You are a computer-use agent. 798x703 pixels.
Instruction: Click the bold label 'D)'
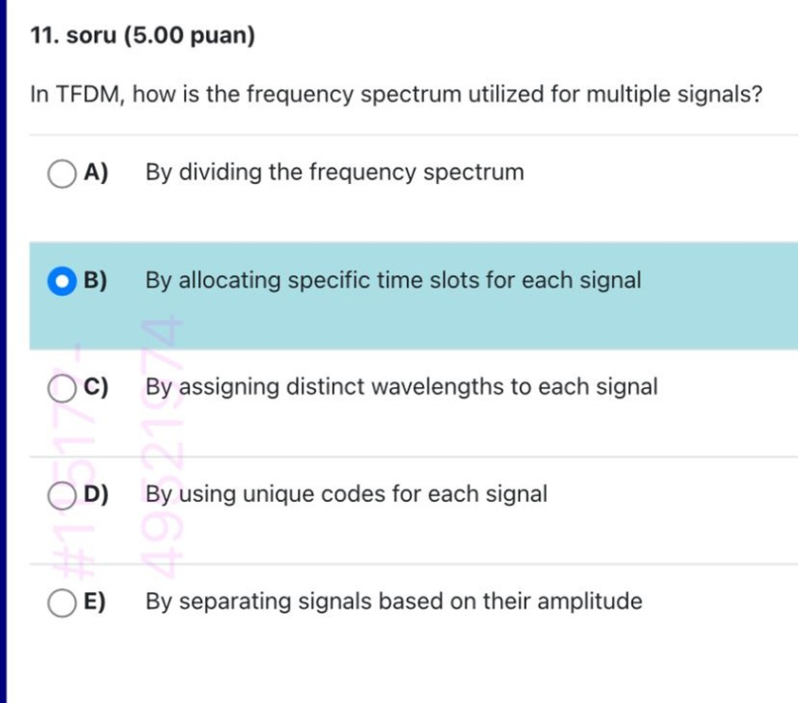coord(96,494)
